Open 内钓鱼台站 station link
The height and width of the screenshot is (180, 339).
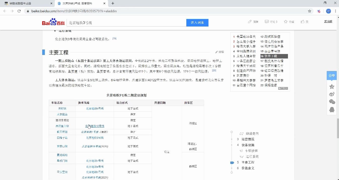point(62,126)
